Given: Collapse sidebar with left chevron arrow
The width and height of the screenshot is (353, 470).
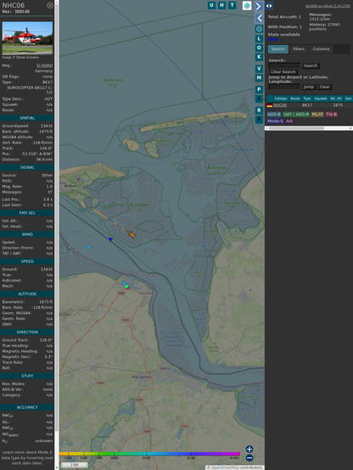Looking at the screenshot, I should (259, 19).
